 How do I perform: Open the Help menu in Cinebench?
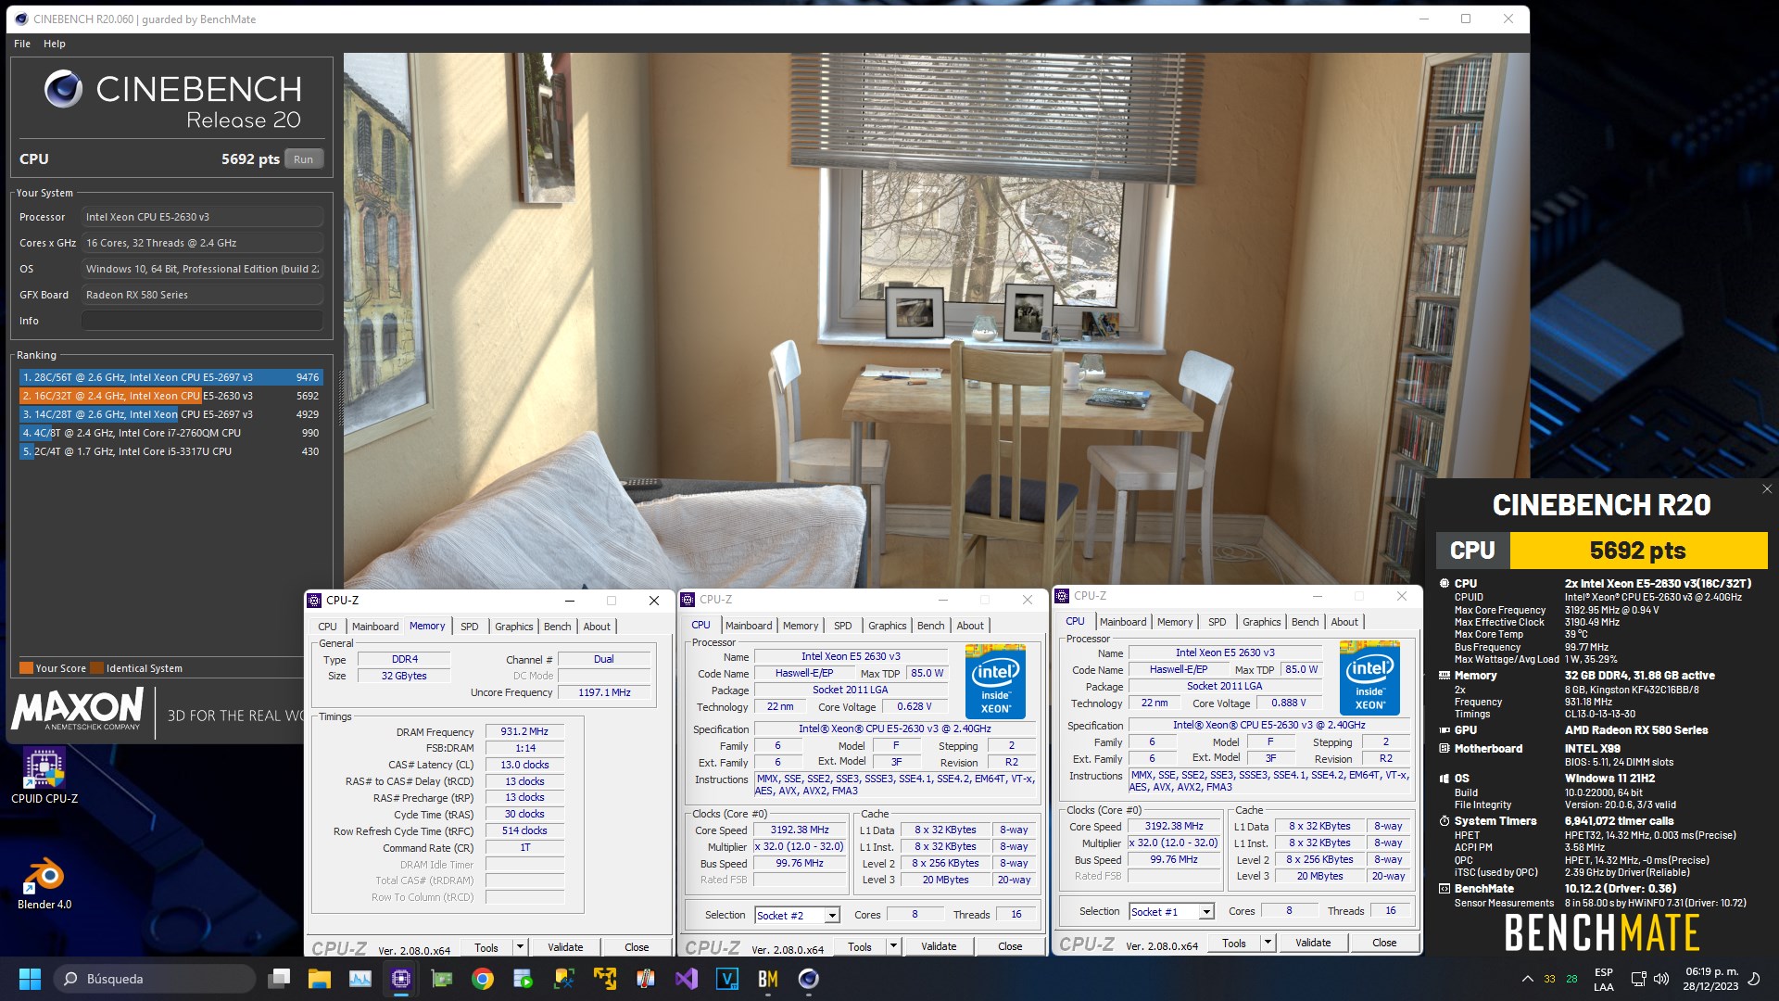[55, 44]
